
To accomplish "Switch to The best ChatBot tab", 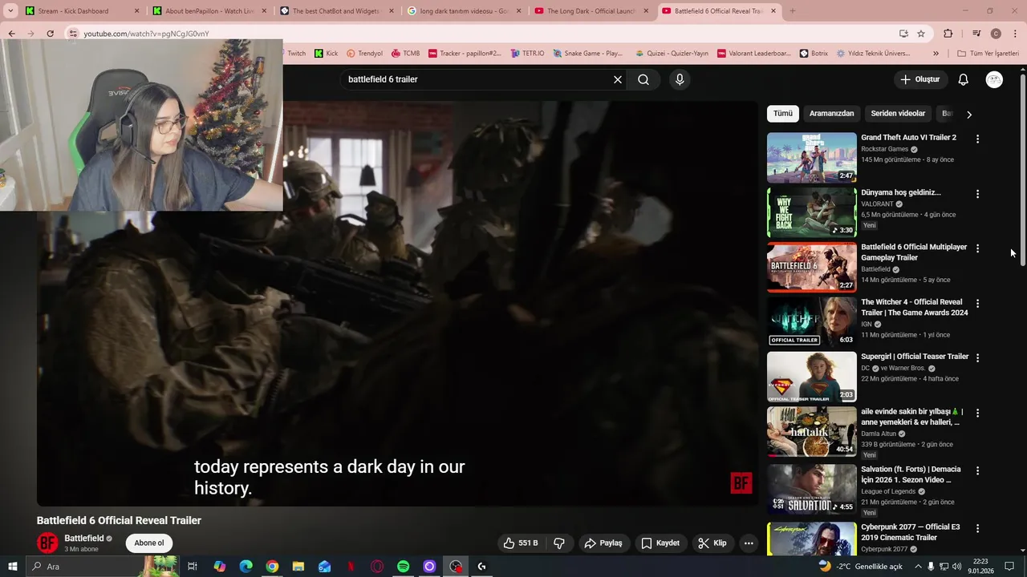I will (336, 11).
